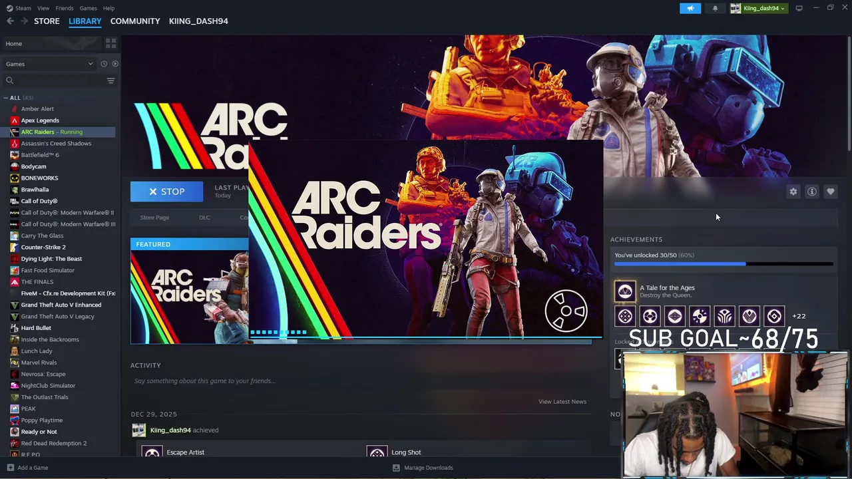Open the Games menu
This screenshot has height=479, width=852.
click(88, 8)
